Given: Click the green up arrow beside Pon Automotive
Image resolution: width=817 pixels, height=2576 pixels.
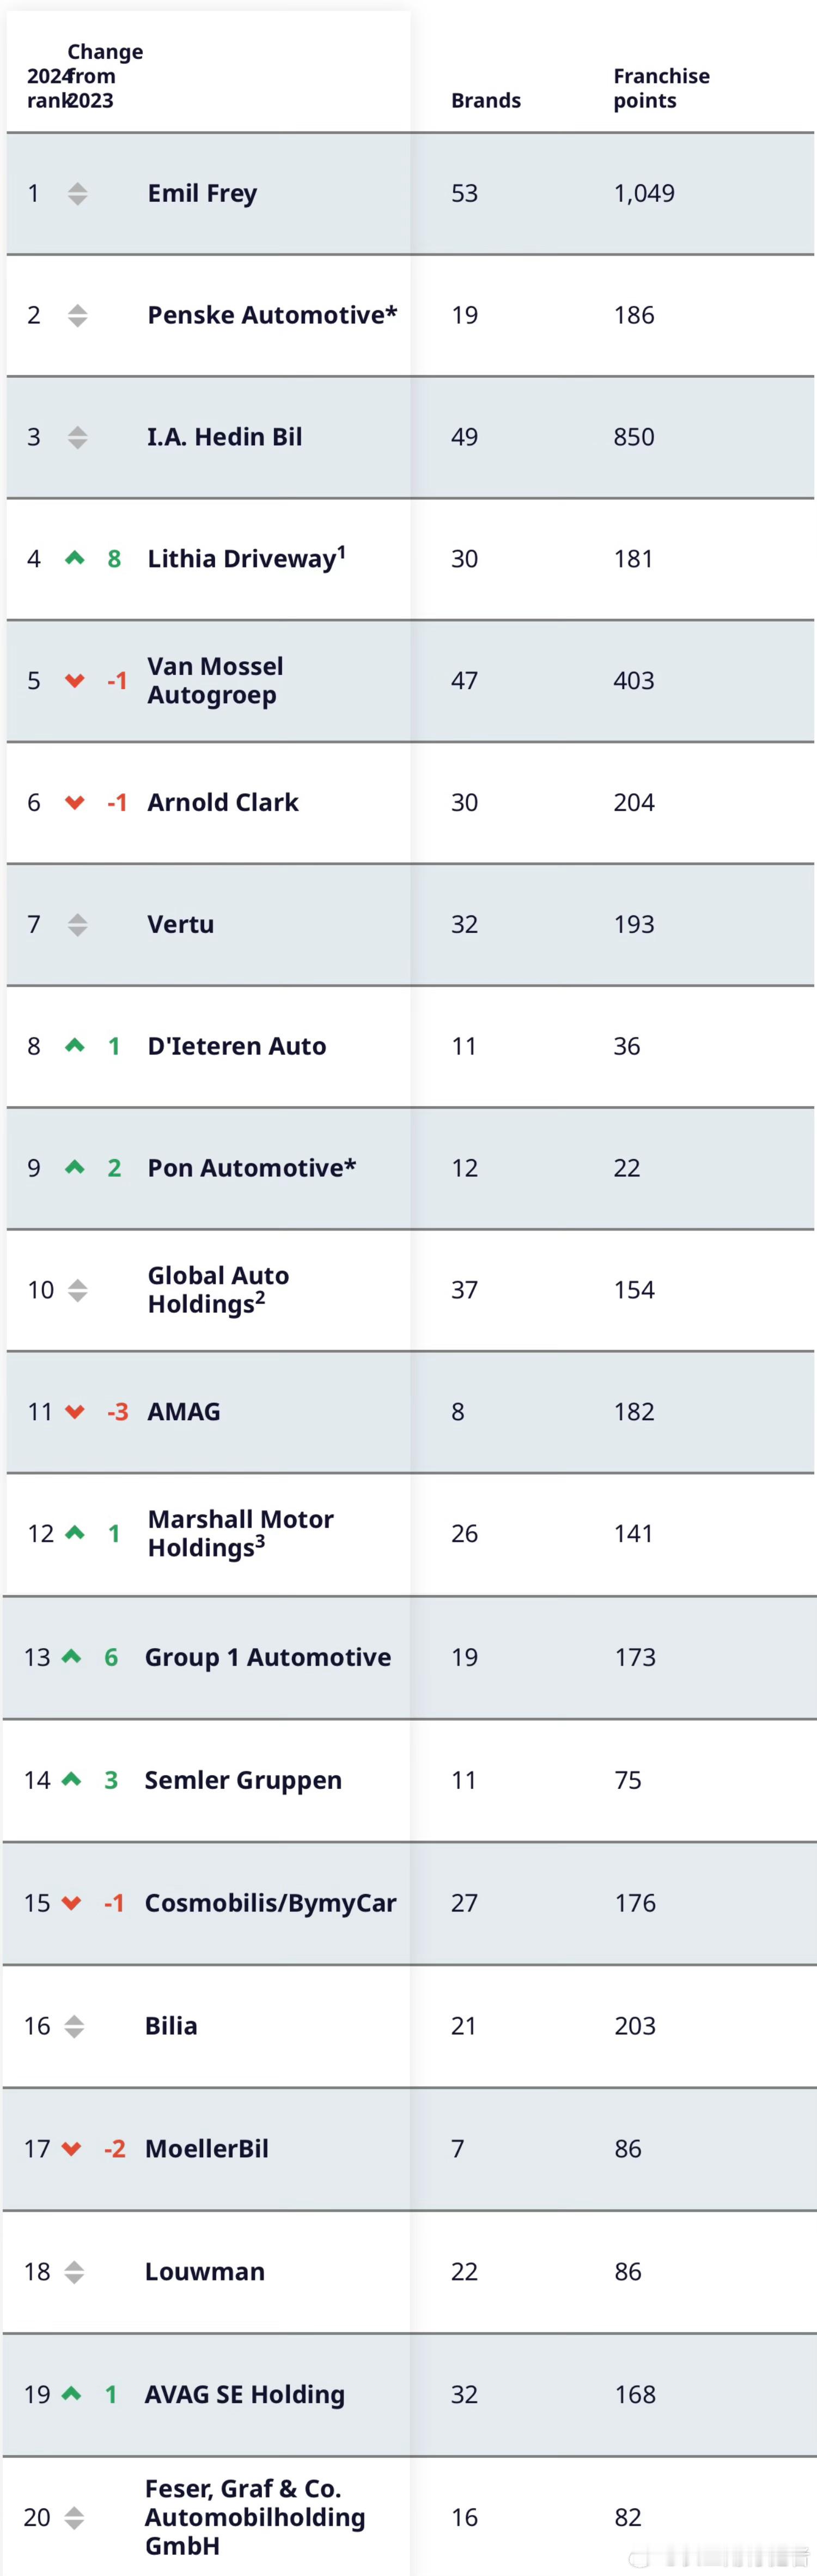Looking at the screenshot, I should [75, 1167].
